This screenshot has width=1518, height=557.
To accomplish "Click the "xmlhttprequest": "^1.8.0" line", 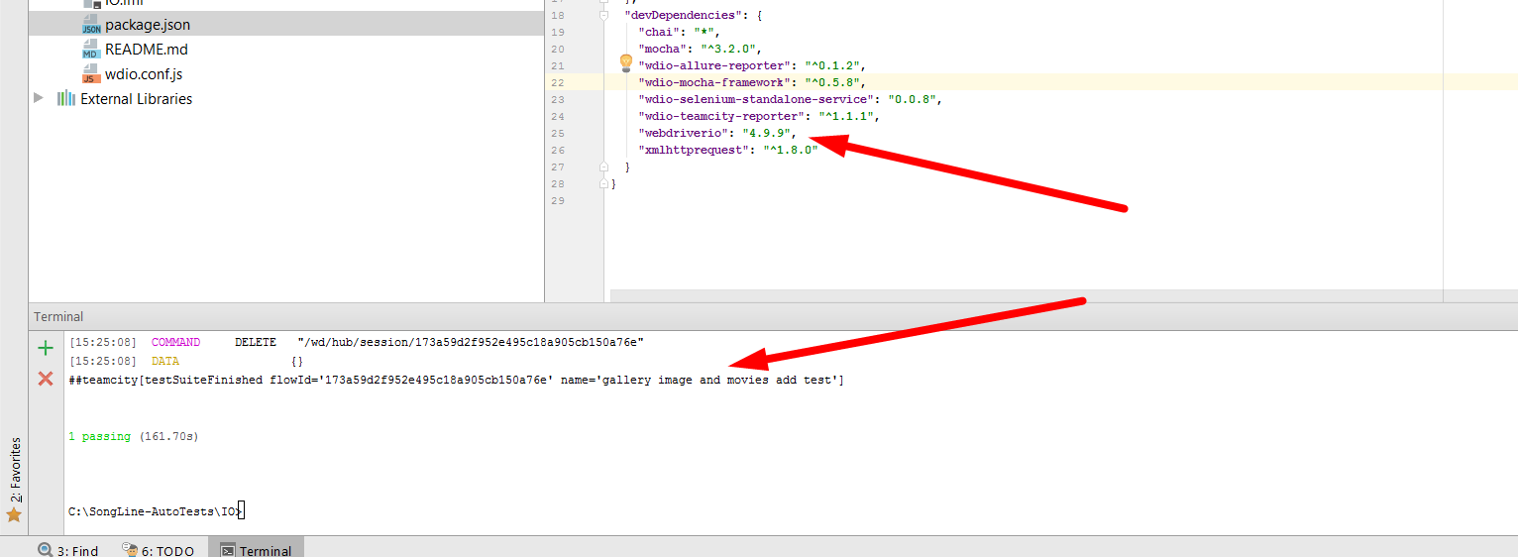I will [x=727, y=150].
